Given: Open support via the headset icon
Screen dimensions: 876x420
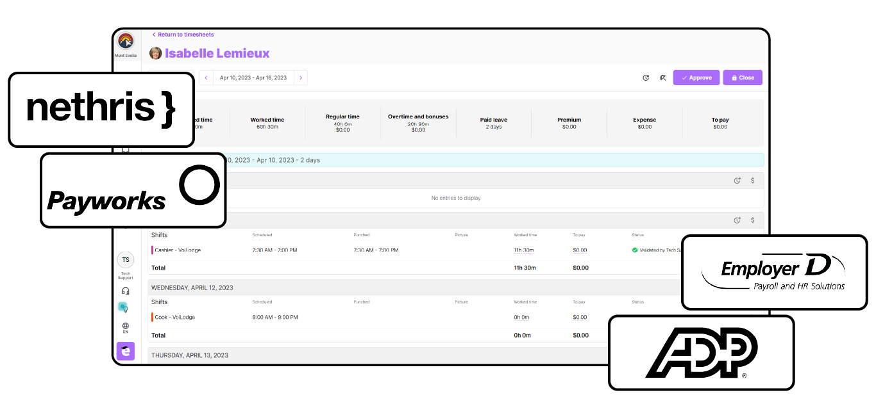Looking at the screenshot, I should pyautogui.click(x=126, y=291).
